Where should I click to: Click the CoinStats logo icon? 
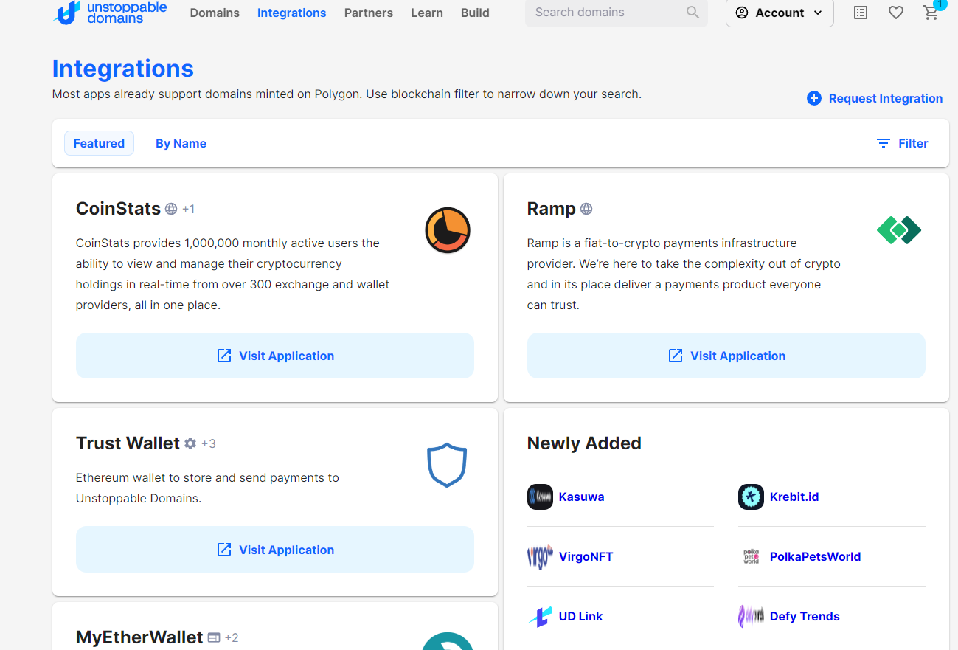click(x=448, y=231)
